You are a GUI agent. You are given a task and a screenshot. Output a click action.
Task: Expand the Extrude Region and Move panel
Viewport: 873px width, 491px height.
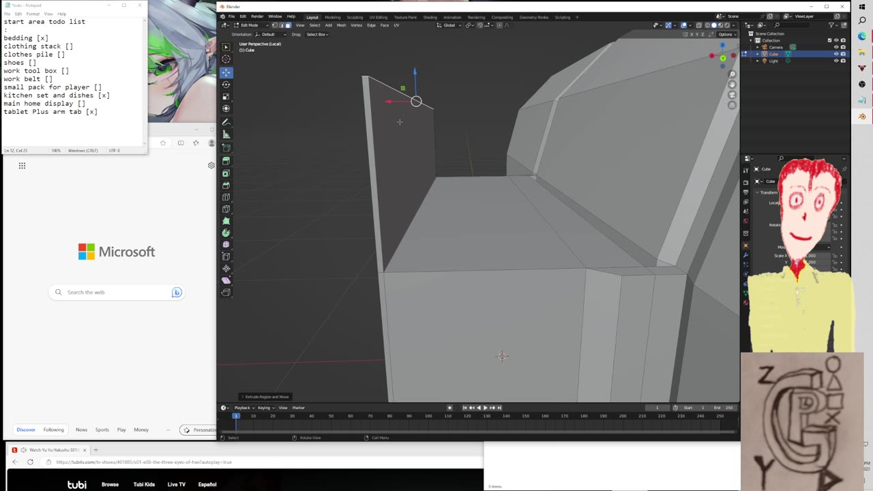(x=265, y=397)
